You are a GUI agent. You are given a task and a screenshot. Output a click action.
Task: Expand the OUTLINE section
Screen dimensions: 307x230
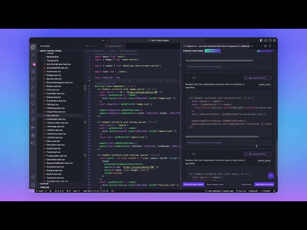pos(44,184)
